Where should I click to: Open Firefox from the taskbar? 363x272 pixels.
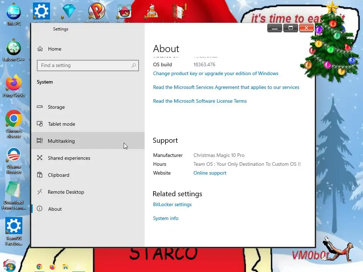[x=52, y=267]
